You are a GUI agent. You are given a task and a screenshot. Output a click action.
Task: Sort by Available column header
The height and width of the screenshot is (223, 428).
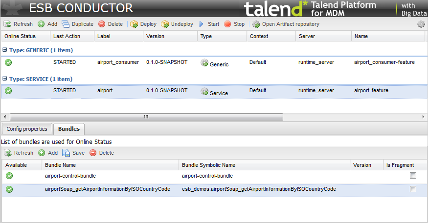[22, 165]
